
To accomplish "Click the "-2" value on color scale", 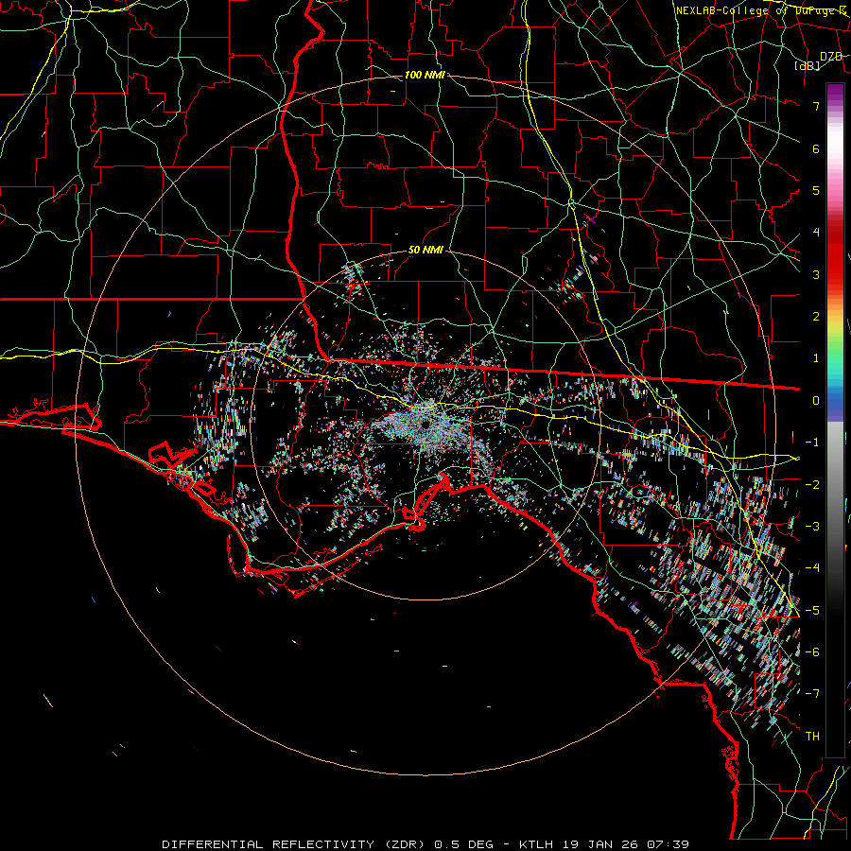I will [x=812, y=485].
